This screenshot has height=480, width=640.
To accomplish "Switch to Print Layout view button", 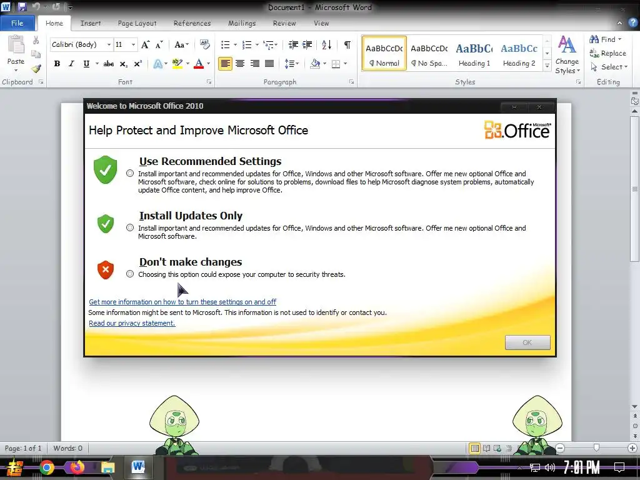I will pos(474,449).
